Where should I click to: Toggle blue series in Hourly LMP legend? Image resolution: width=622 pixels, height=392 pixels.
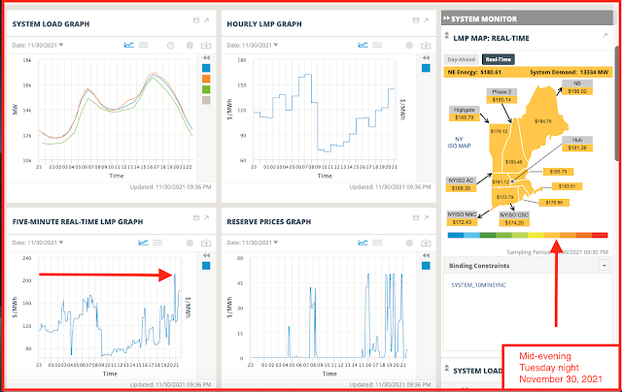tap(426, 68)
